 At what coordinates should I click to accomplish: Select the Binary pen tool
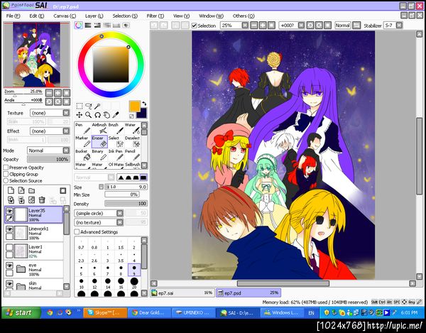pyautogui.click(x=99, y=155)
